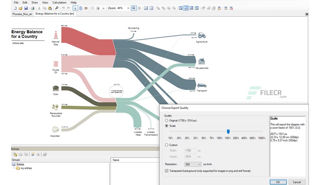Open a file with folder icon
The image size is (320, 185).
tap(20, 8)
